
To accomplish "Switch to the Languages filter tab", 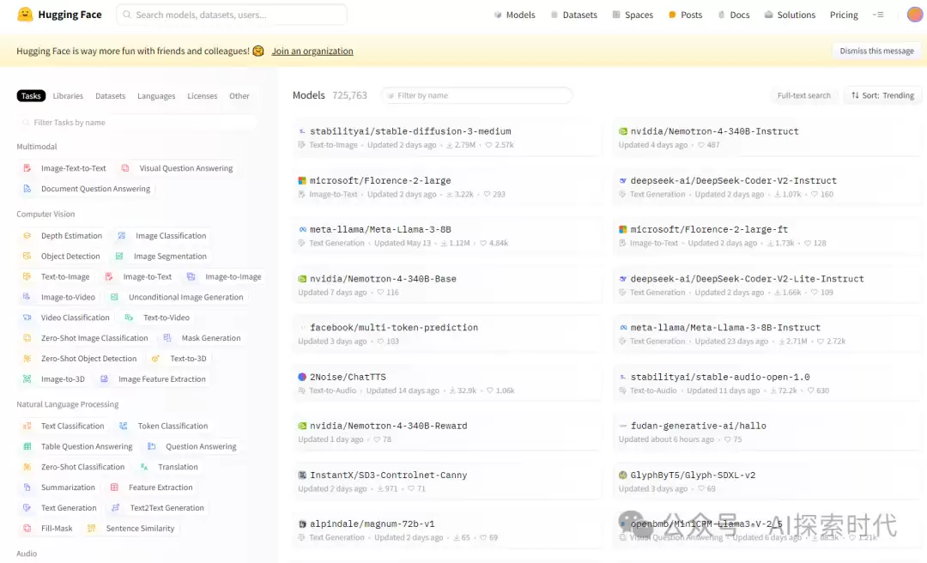I will (156, 96).
